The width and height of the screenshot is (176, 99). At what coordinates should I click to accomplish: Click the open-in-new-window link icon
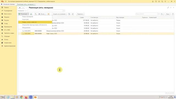(168, 8)
